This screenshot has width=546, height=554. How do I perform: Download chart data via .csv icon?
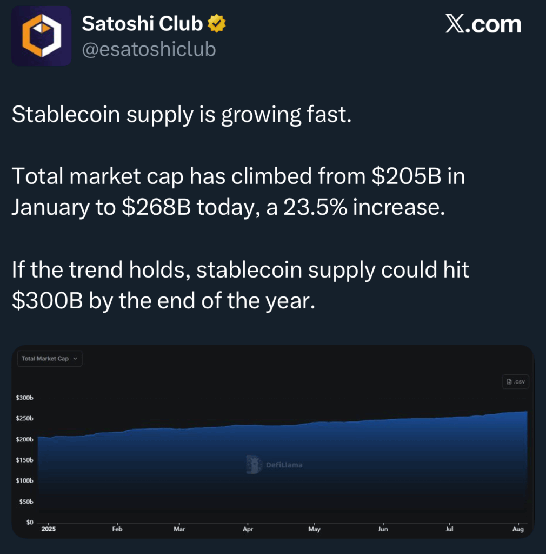coord(515,381)
